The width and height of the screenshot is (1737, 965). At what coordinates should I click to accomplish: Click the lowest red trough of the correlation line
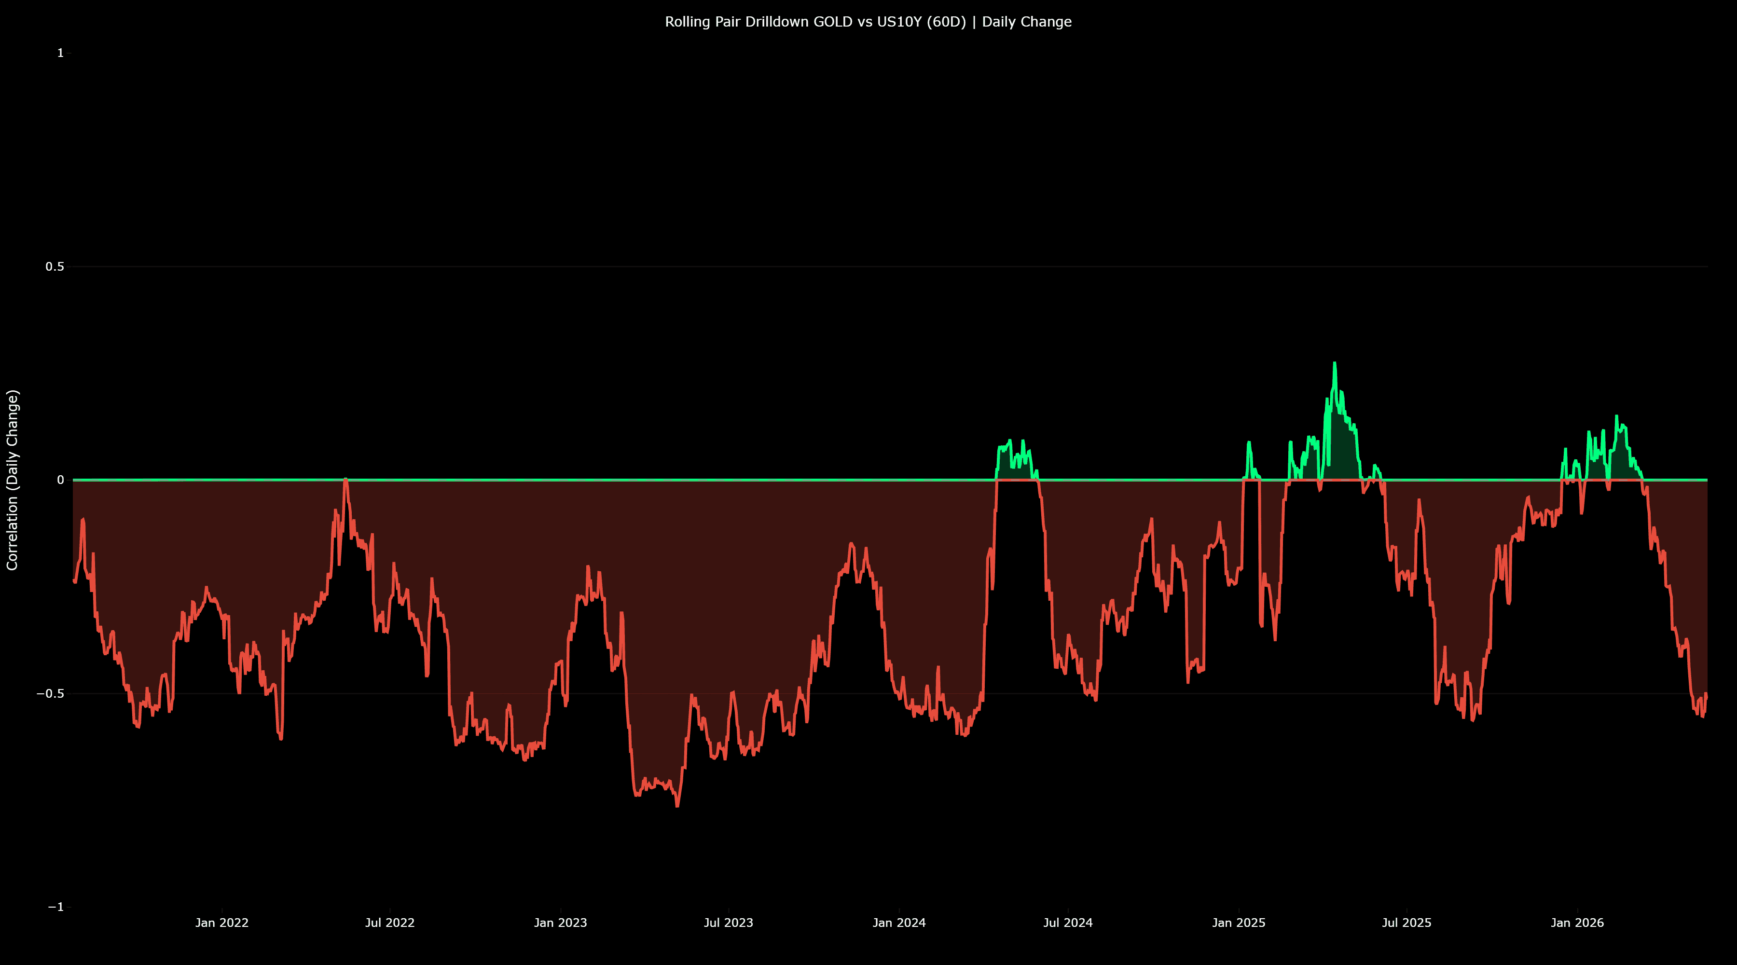click(677, 806)
